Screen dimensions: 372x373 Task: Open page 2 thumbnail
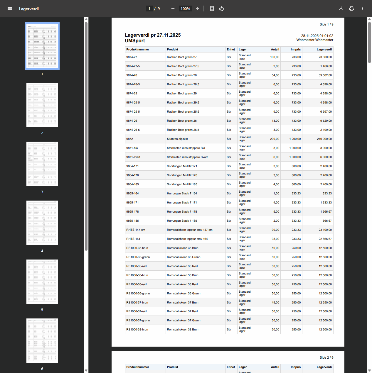(42, 105)
